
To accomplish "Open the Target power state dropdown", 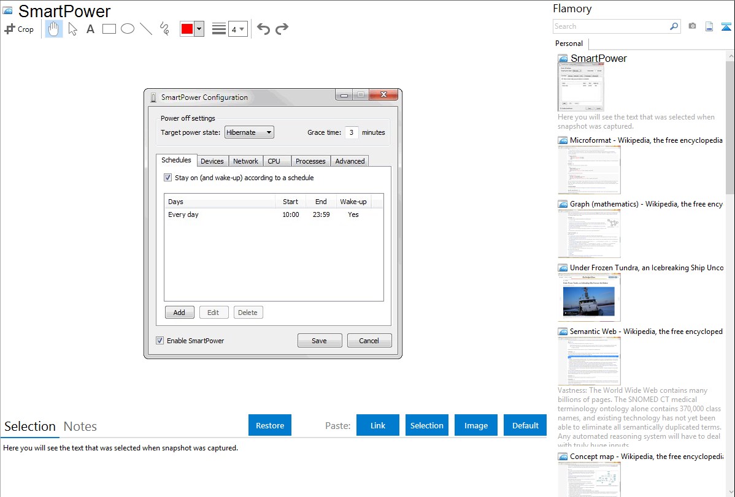I will pos(249,132).
